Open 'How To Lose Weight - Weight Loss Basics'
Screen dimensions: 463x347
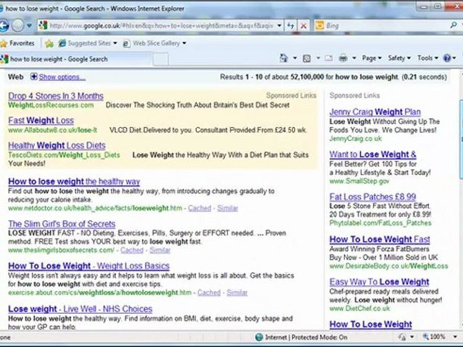[x=89, y=266]
